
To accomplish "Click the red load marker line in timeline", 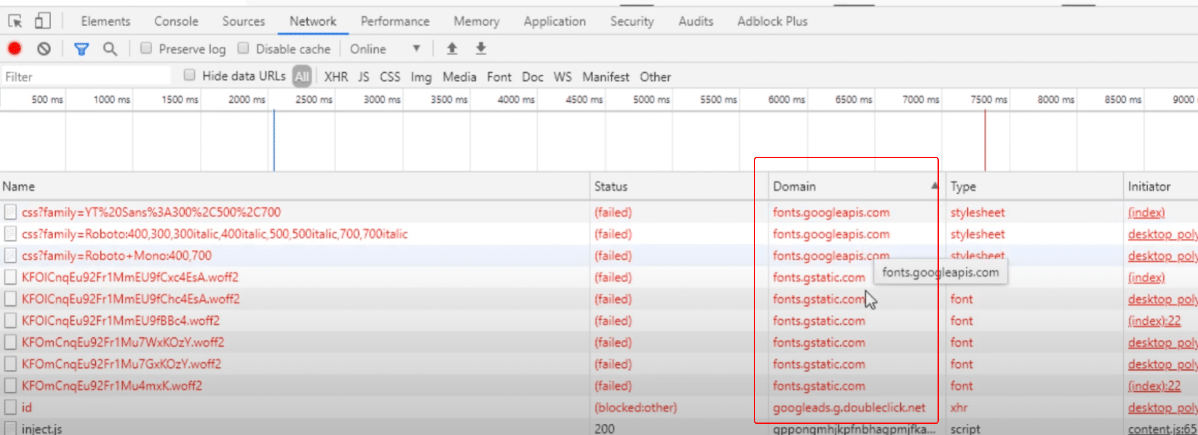I will [x=985, y=140].
